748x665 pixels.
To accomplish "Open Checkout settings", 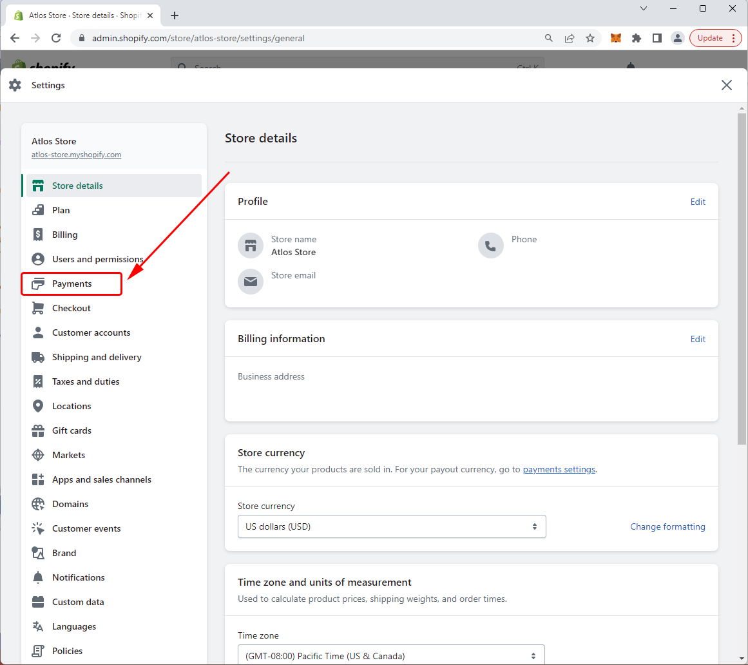I will pyautogui.click(x=114, y=308).
